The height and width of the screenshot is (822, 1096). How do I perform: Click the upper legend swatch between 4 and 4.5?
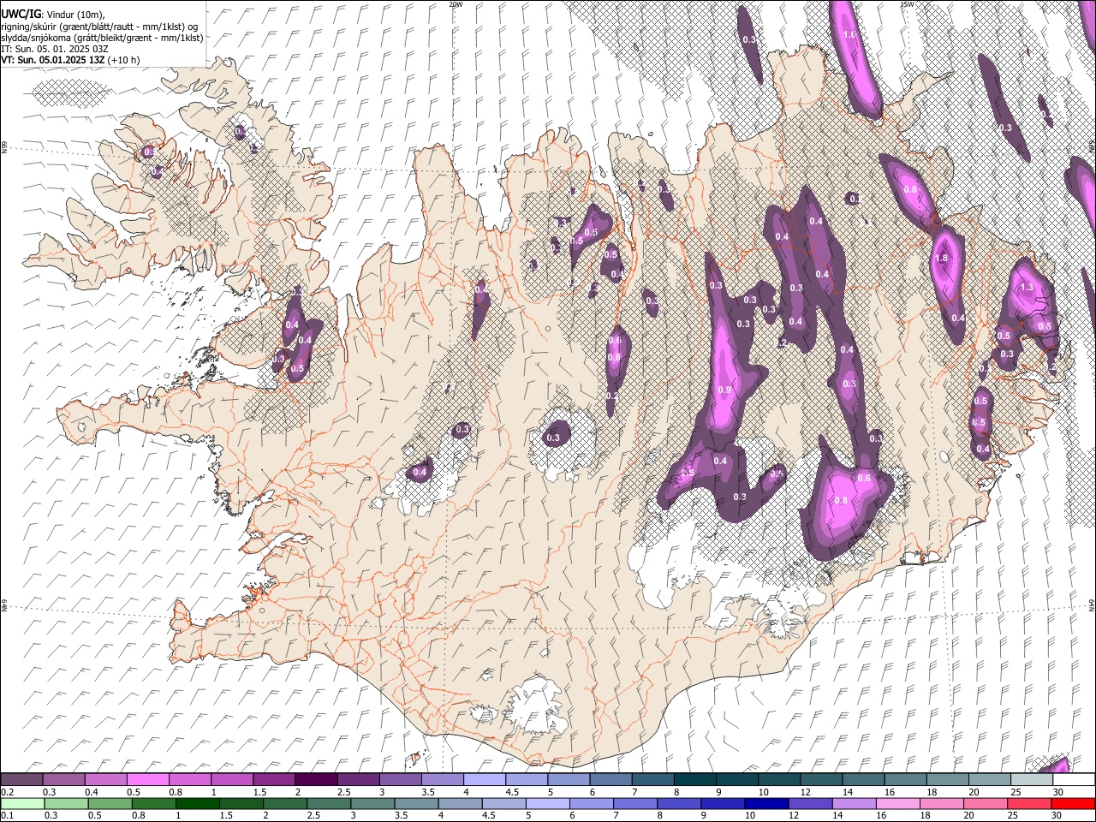point(485,780)
